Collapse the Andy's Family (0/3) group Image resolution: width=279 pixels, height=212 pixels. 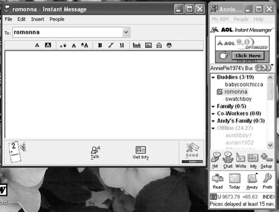213,121
